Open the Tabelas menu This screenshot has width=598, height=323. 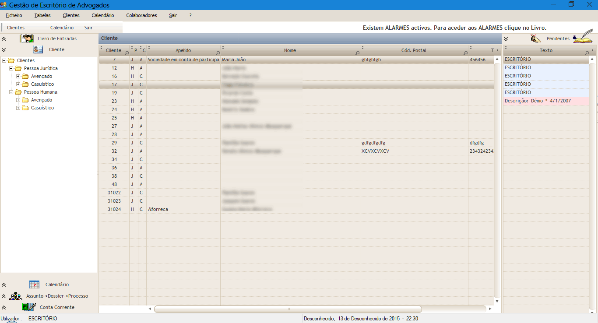(x=42, y=15)
